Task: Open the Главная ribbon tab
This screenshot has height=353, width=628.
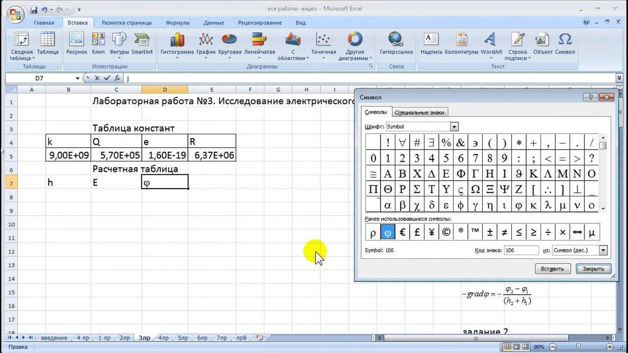Action: click(x=44, y=23)
